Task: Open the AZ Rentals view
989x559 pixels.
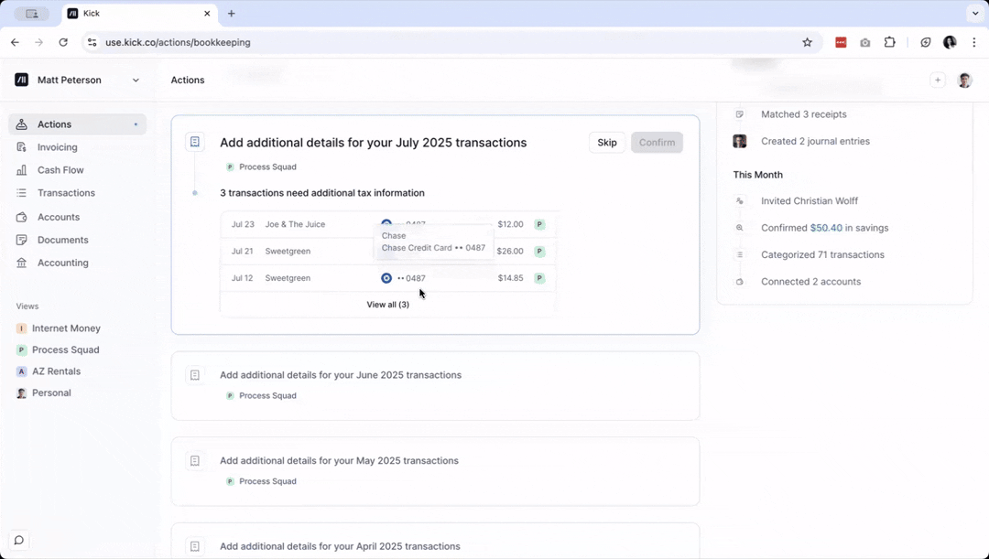Action: tap(56, 371)
